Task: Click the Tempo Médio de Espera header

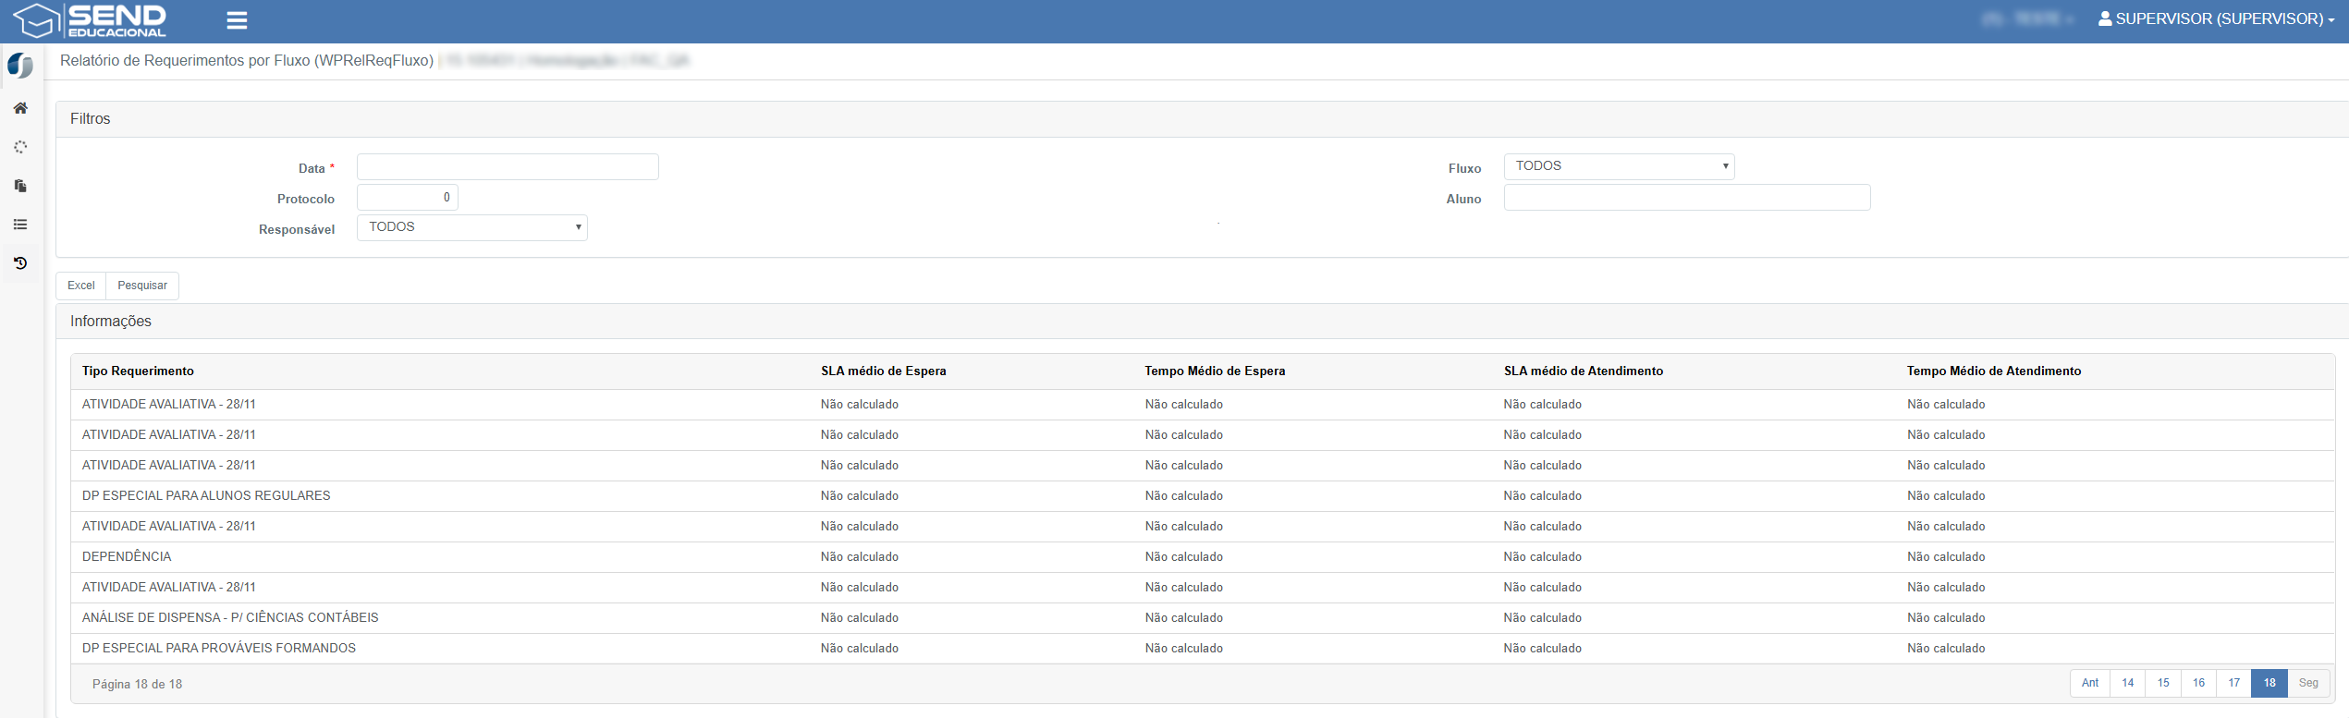Action: [x=1215, y=371]
